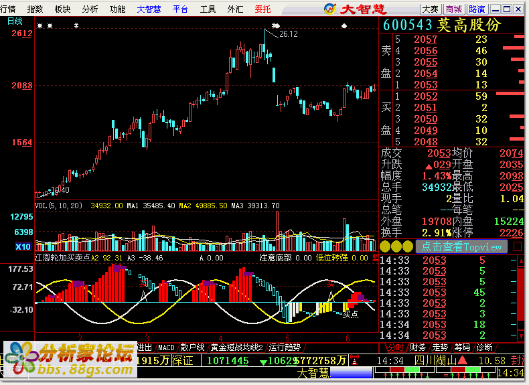Image resolution: width=529 pixels, height=385 pixels.
Task: Switch to the MACD indicator tab
Action: click(x=166, y=348)
